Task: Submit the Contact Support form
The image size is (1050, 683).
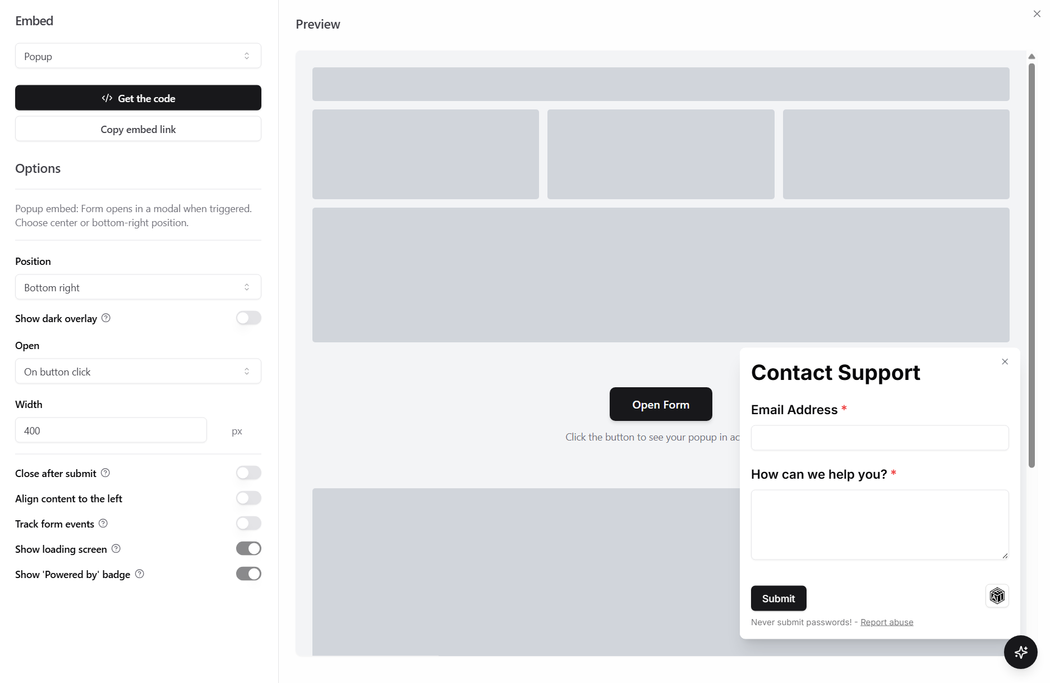Action: click(x=779, y=598)
